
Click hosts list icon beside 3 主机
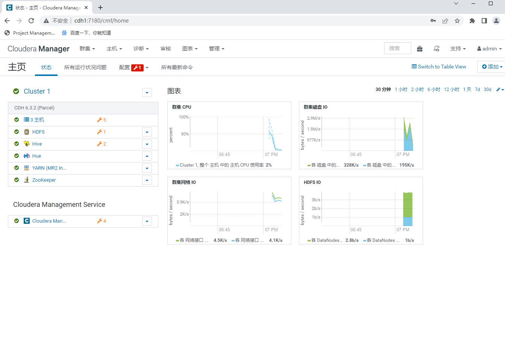tap(26, 120)
